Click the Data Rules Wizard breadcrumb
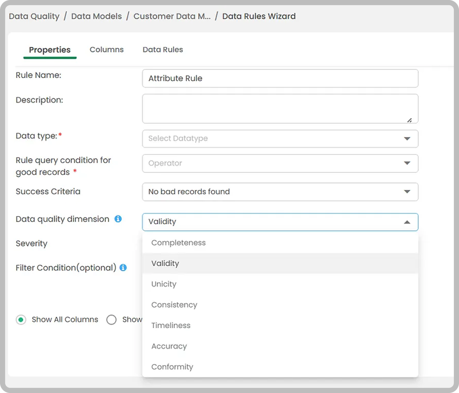The height and width of the screenshot is (393, 459). click(x=259, y=16)
